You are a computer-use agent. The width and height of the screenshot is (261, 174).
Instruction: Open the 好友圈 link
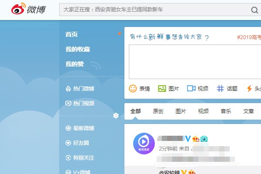81,143
